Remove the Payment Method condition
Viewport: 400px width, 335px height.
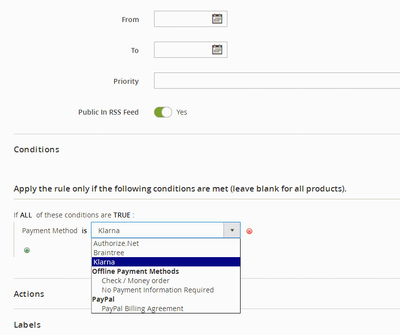point(249,231)
